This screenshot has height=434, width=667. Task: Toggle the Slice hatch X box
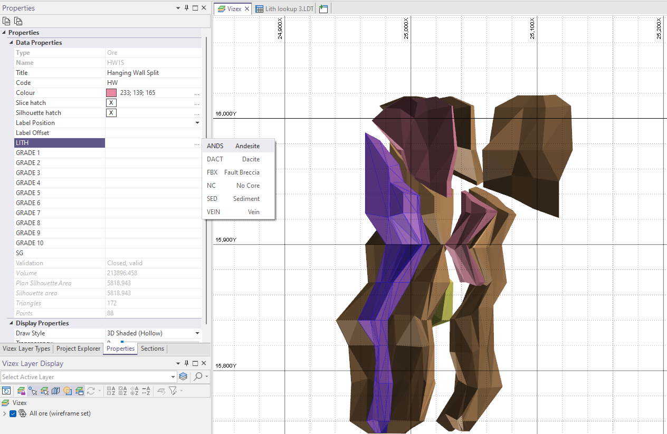pos(111,103)
